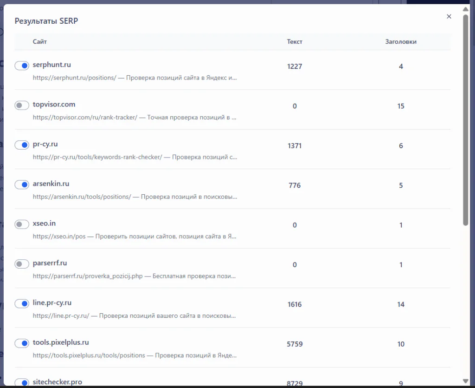Click headings count 4 for serphunt.ru

(x=401, y=66)
